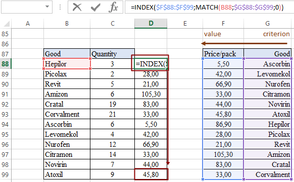Click the 'value' label cell

[x=223, y=34]
